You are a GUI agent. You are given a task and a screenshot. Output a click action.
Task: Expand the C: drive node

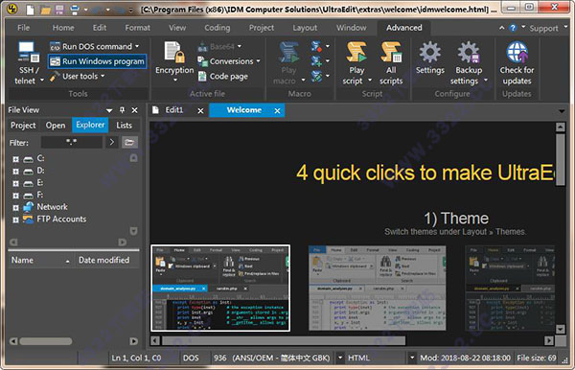point(15,159)
